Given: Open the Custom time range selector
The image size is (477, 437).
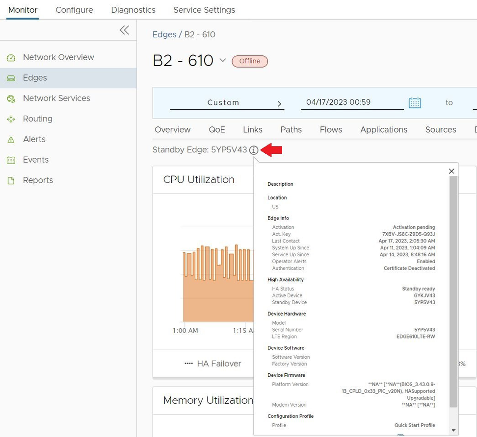Looking at the screenshot, I should pos(226,103).
